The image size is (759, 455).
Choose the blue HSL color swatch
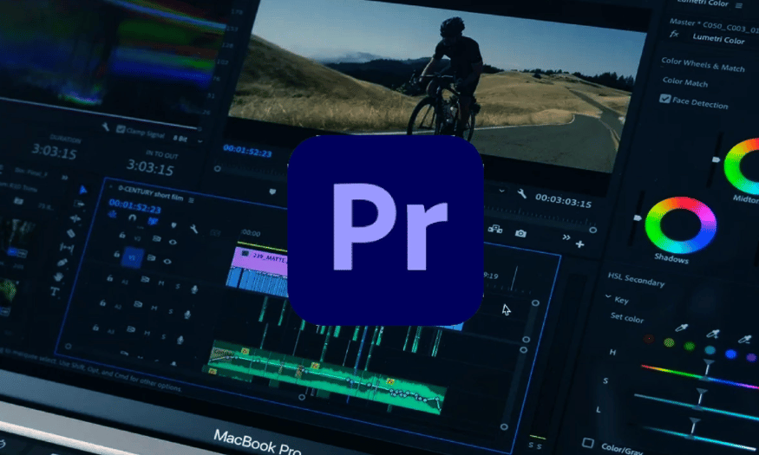pyautogui.click(x=731, y=354)
